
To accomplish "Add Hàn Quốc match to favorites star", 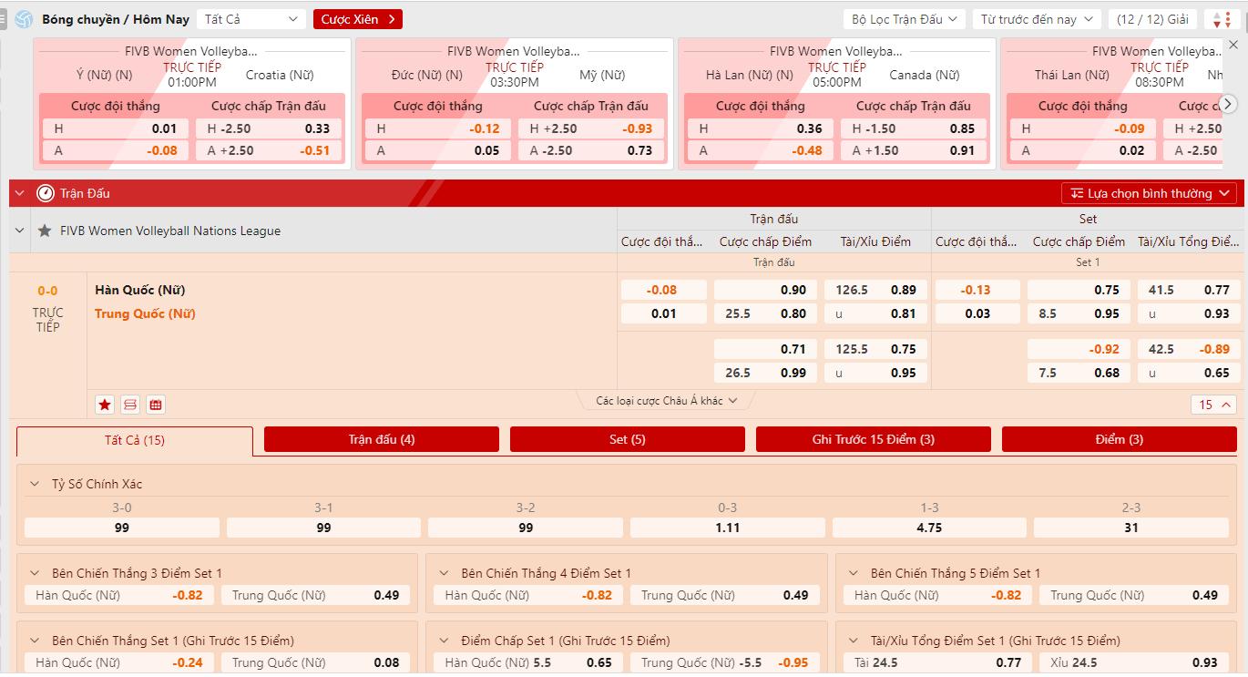I will pyautogui.click(x=105, y=405).
